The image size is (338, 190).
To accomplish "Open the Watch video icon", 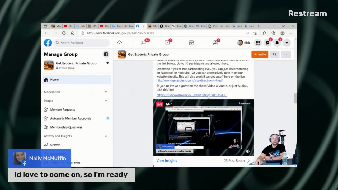I will [167, 43].
